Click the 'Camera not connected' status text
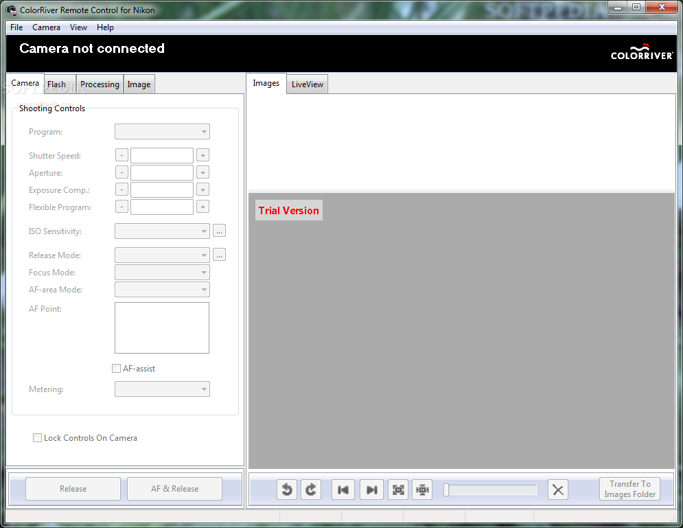 (92, 48)
